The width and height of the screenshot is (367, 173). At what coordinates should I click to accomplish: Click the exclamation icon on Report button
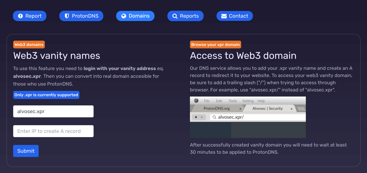[20, 16]
